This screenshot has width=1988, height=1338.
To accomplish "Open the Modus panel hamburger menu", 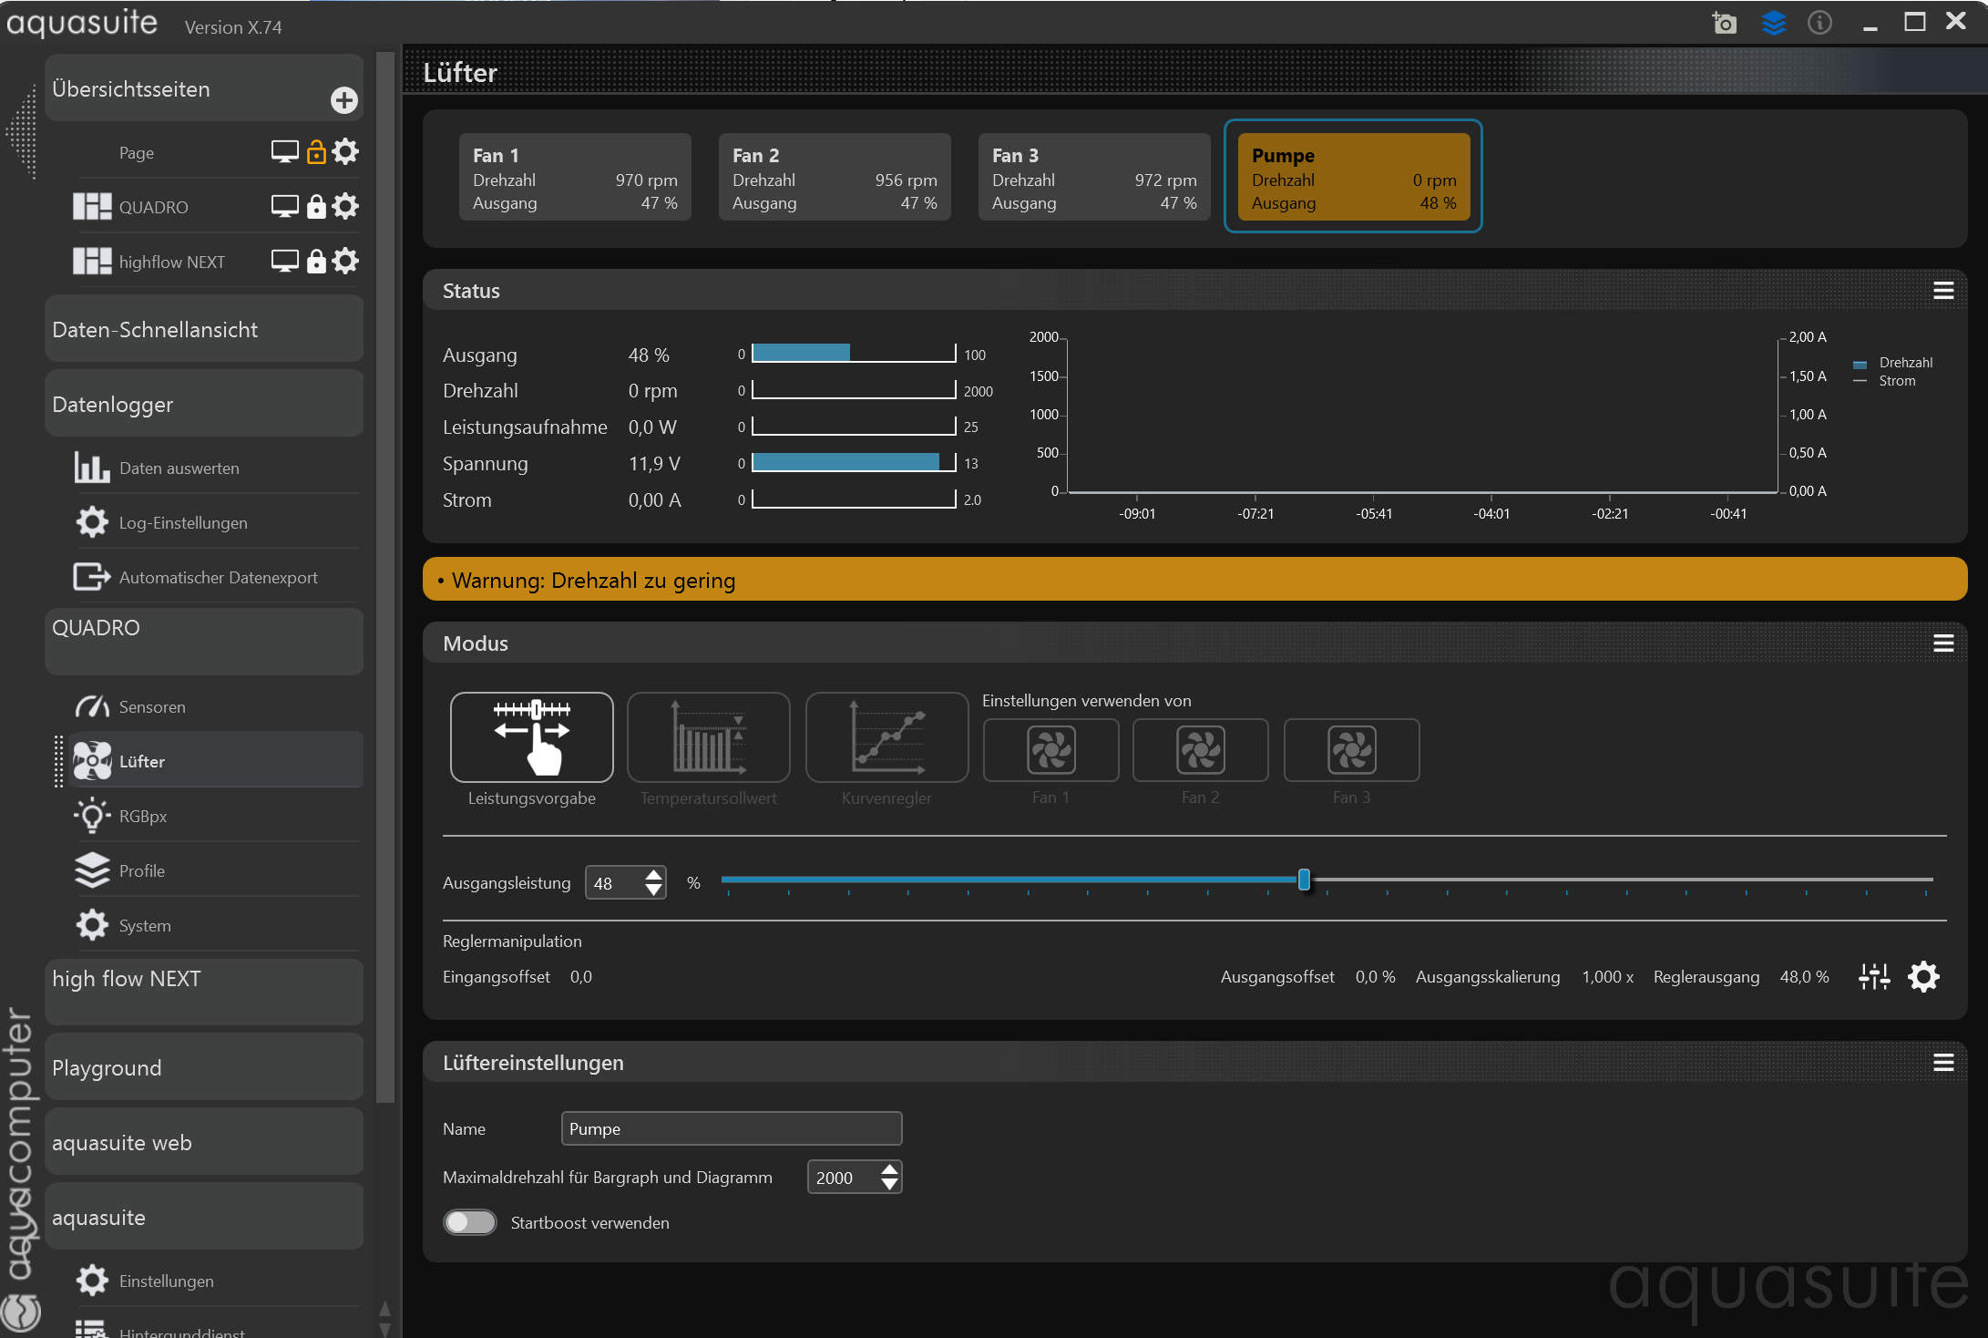I will coord(1943,643).
